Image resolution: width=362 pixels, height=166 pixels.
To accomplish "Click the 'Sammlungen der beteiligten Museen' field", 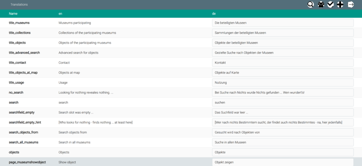I will (x=283, y=33).
